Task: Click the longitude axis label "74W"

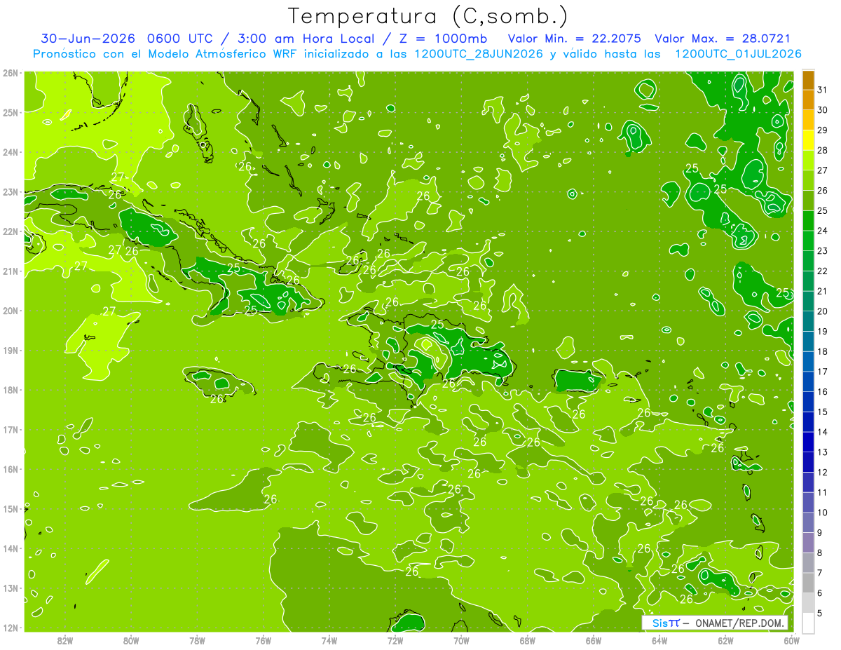Action: pyautogui.click(x=329, y=639)
